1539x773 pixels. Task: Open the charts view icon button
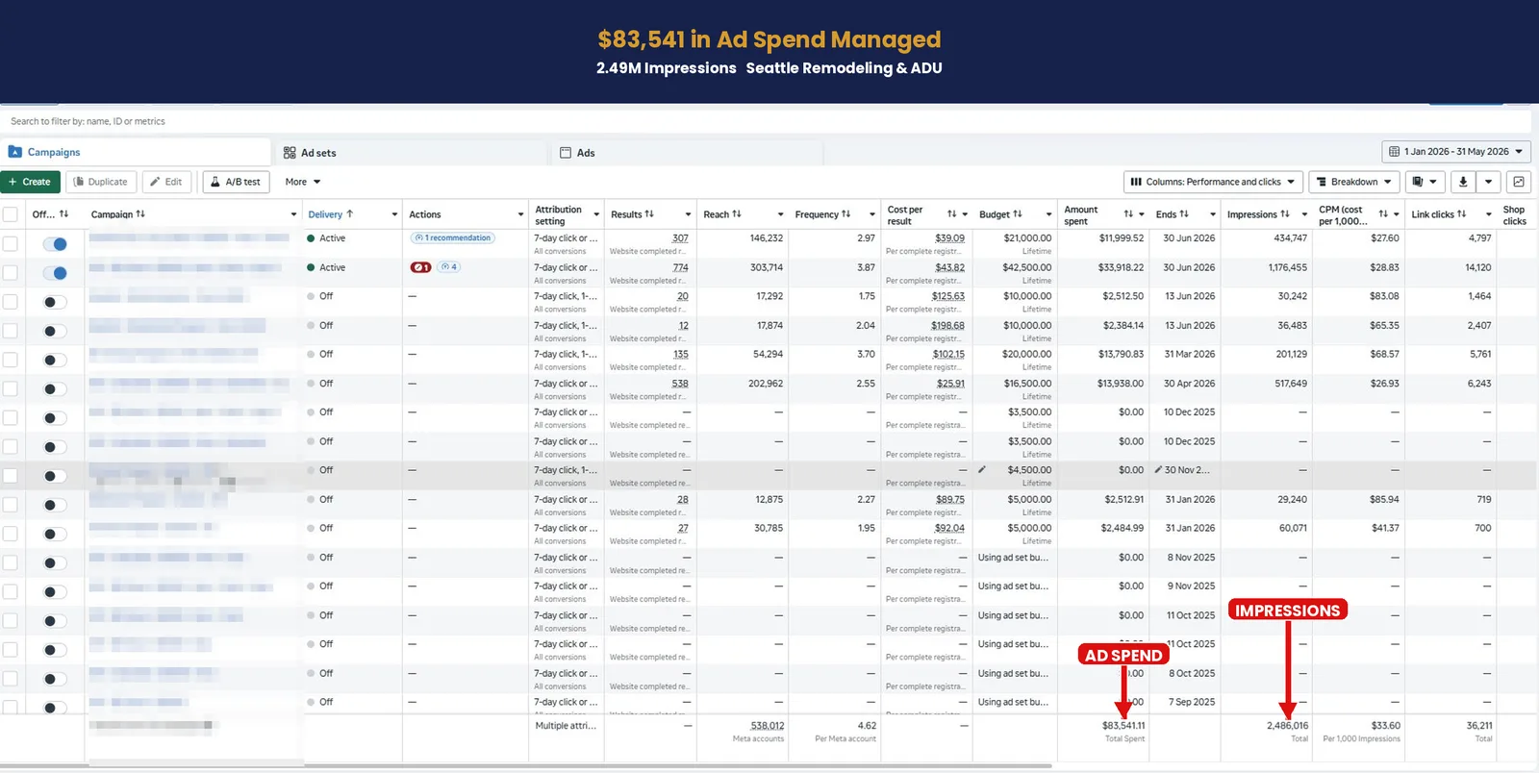click(x=1519, y=182)
